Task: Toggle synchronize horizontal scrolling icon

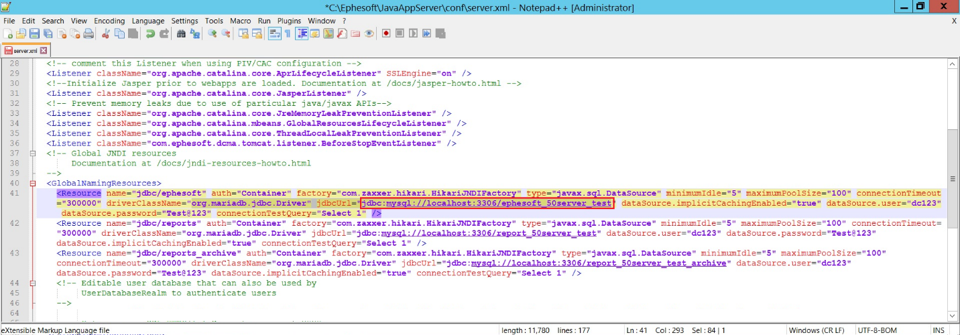Action: 257,33
